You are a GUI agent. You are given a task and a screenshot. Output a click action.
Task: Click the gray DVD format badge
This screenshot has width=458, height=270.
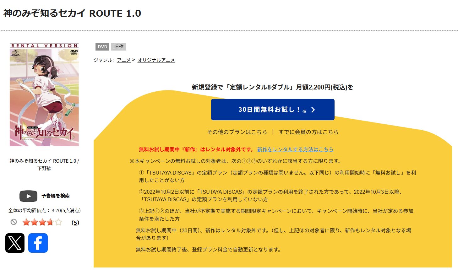point(102,46)
